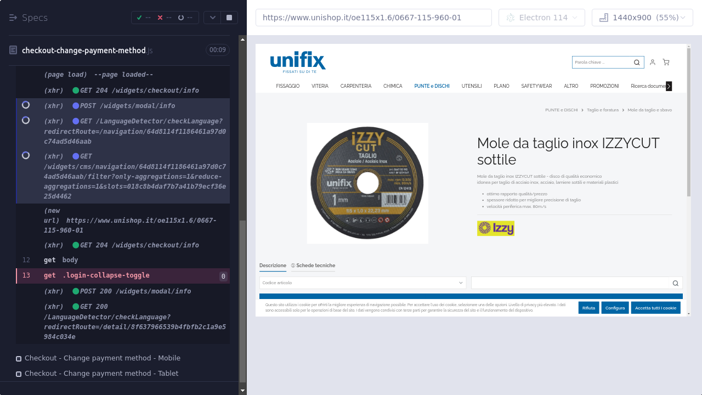Click the URL address field

click(373, 18)
